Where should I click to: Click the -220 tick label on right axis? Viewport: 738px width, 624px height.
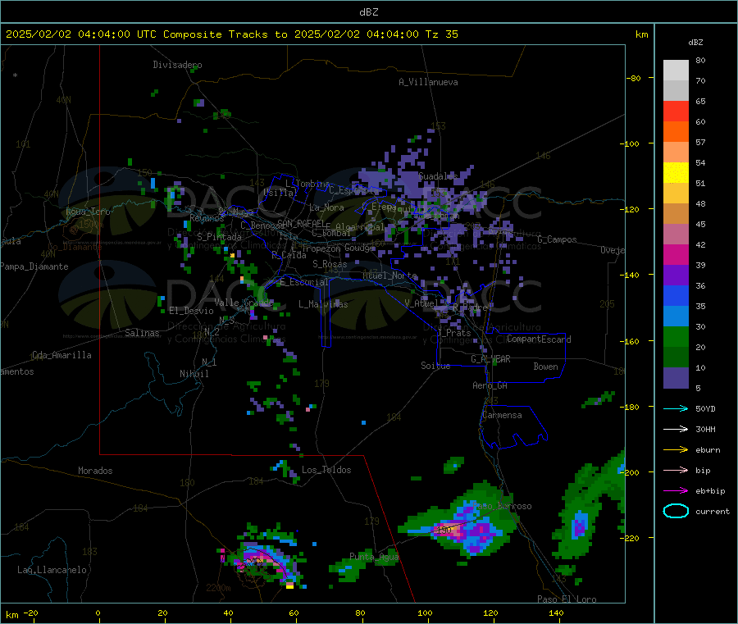pyautogui.click(x=629, y=539)
